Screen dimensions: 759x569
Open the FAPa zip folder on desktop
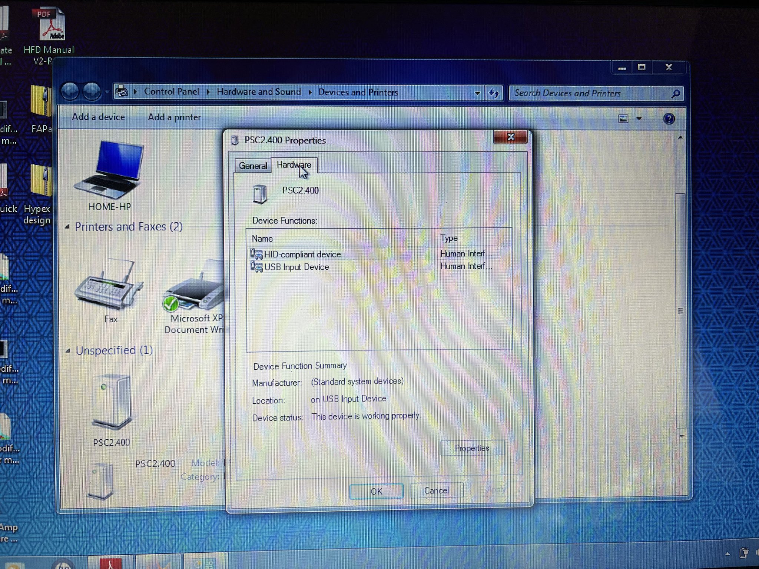[41, 102]
